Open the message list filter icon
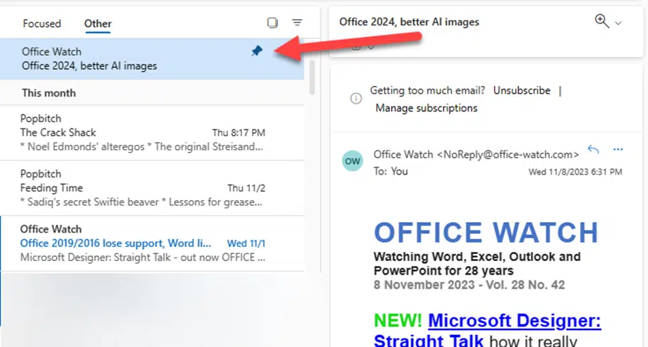 point(297,22)
